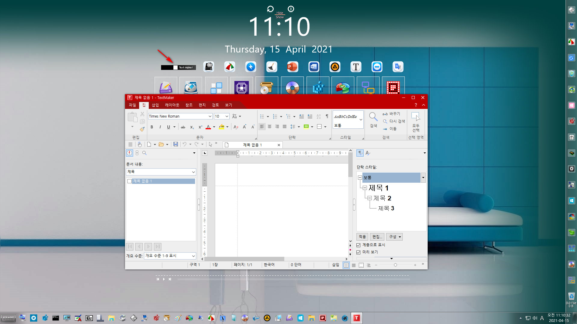Show paragraph styles in right sidebar
577x324 pixels.
[360, 153]
